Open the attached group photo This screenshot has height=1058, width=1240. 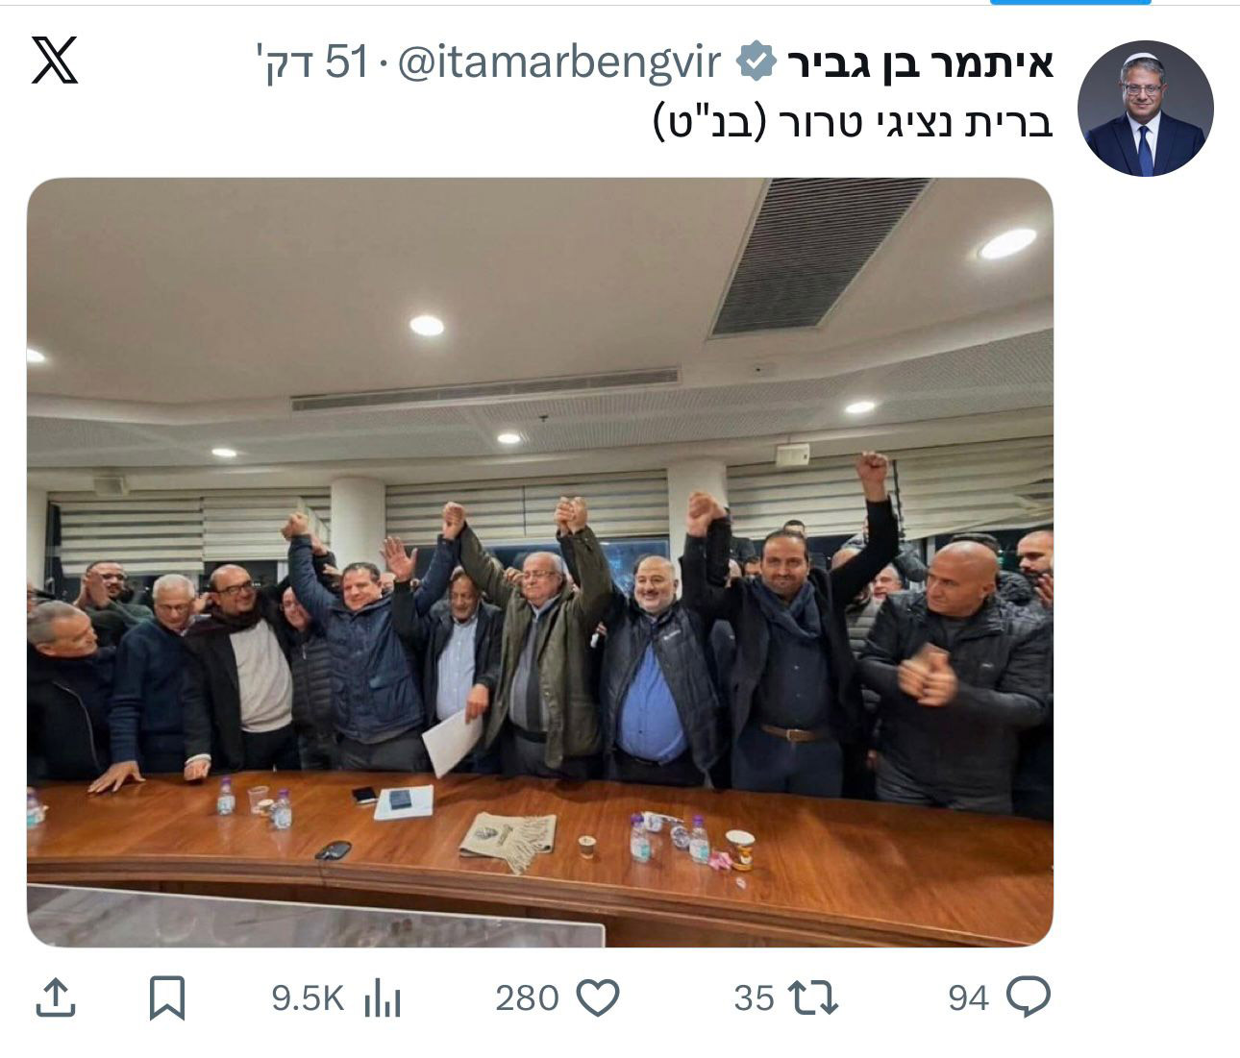pos(540,562)
